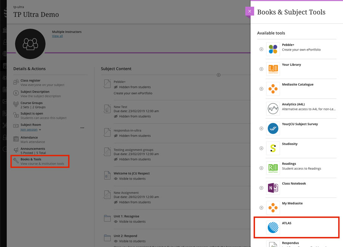This screenshot has height=247, width=343.
Task: Expand the Unit 1: Recognise folder
Action: (x=107, y=218)
